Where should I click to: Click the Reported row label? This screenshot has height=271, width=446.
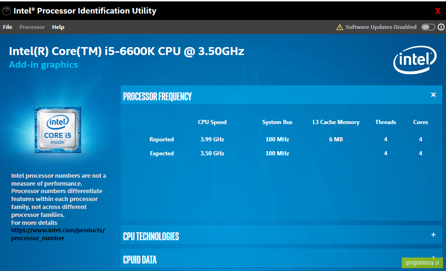pyautogui.click(x=162, y=139)
